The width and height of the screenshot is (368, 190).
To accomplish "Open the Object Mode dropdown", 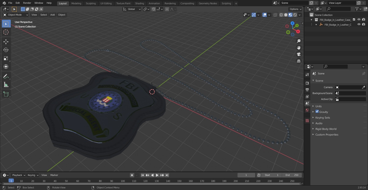I will click(x=16, y=15).
